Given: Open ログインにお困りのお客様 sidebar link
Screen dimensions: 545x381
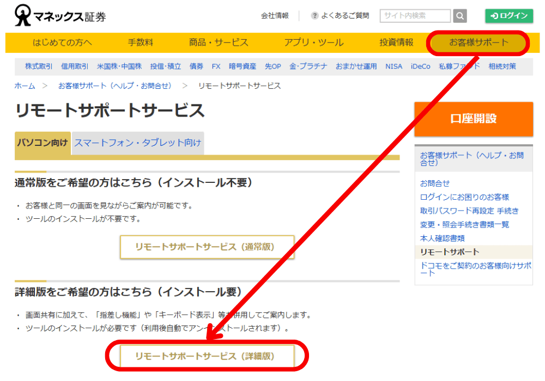Looking at the screenshot, I should [x=464, y=197].
